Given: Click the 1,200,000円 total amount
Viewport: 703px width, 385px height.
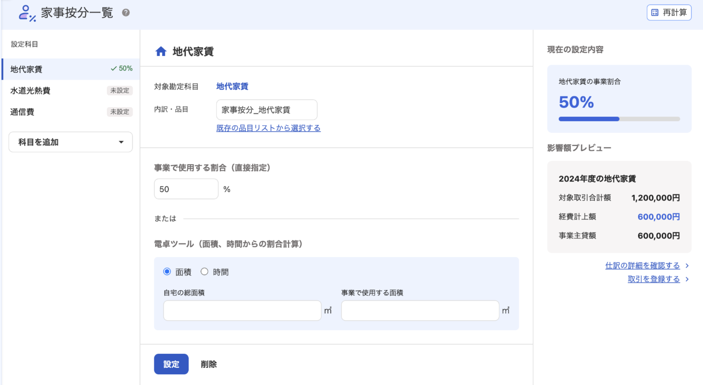Looking at the screenshot, I should [x=656, y=198].
